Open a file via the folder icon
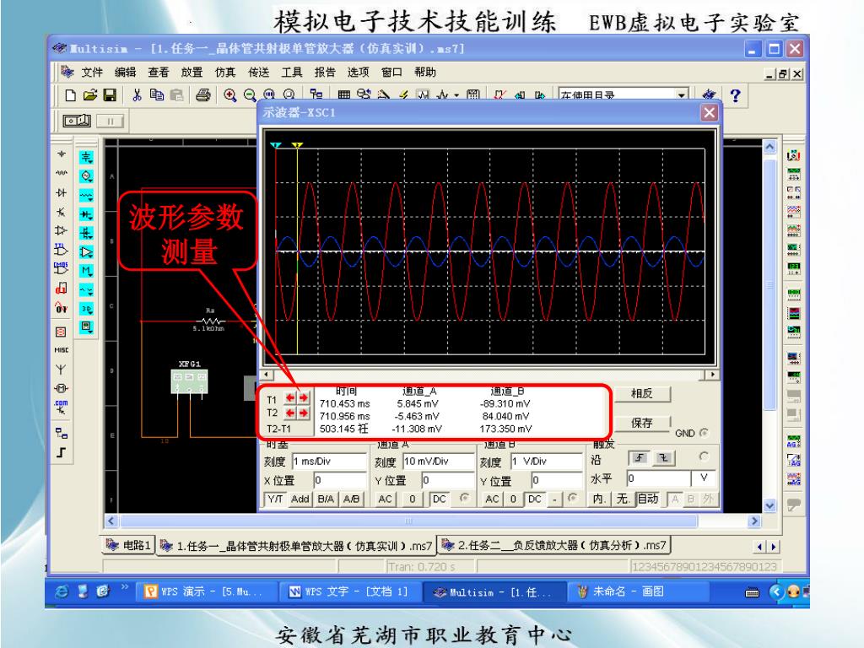This screenshot has height=648, width=864. pyautogui.click(x=89, y=95)
